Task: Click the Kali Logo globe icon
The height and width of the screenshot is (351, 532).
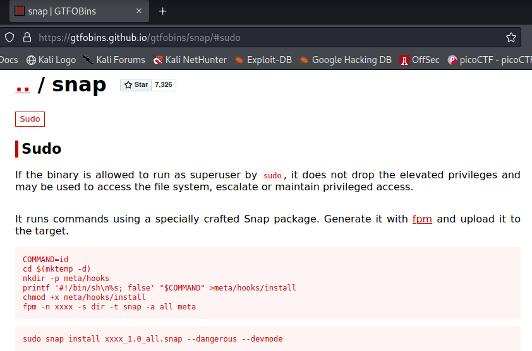Action: (31, 60)
